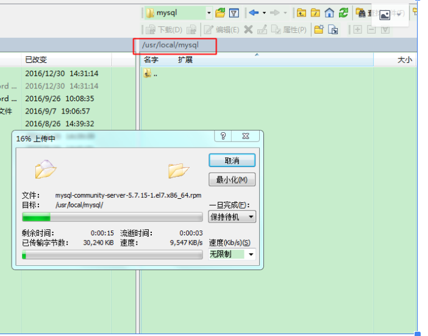Click the target path /usr/local/mysql/

[x=79, y=205]
